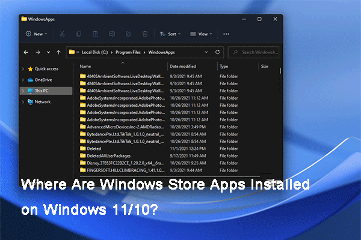
Task: Select the Disney.37853FC22B2CE folder
Action: [x=126, y=163]
